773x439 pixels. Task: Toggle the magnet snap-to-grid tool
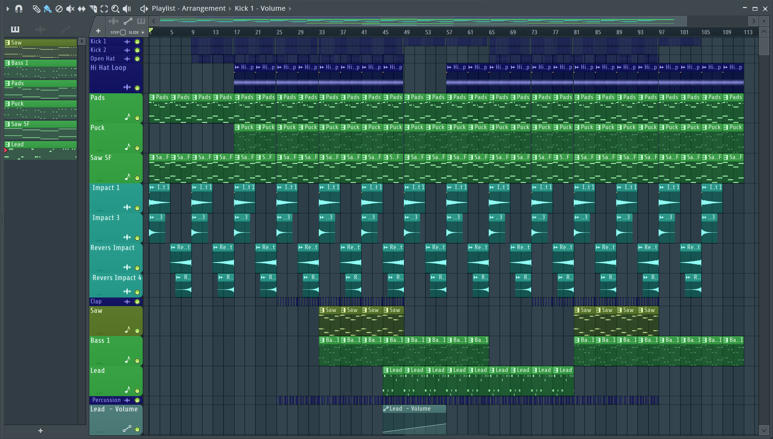click(19, 9)
